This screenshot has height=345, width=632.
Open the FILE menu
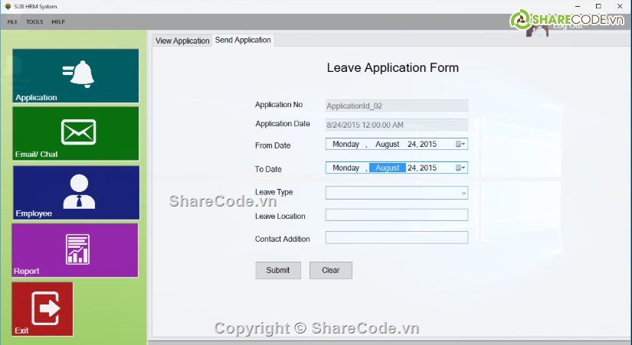tap(12, 21)
